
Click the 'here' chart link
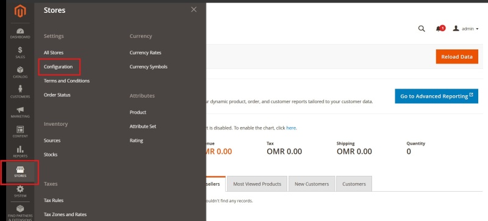[291, 128]
